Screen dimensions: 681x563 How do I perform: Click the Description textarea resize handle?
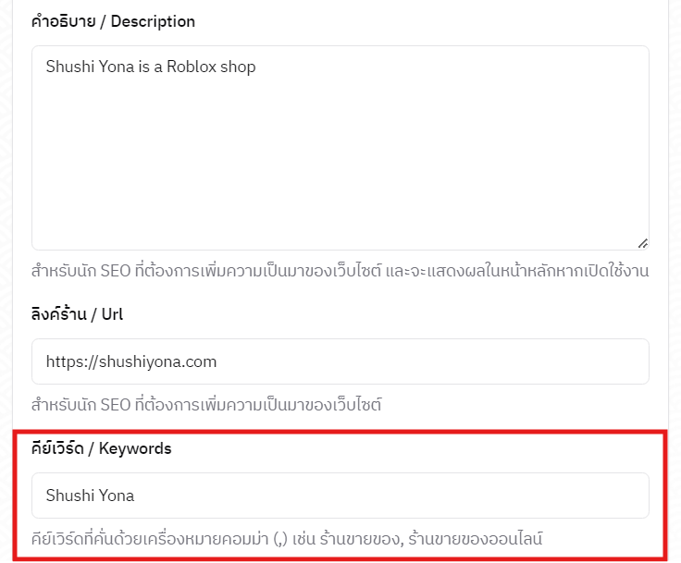click(x=642, y=243)
